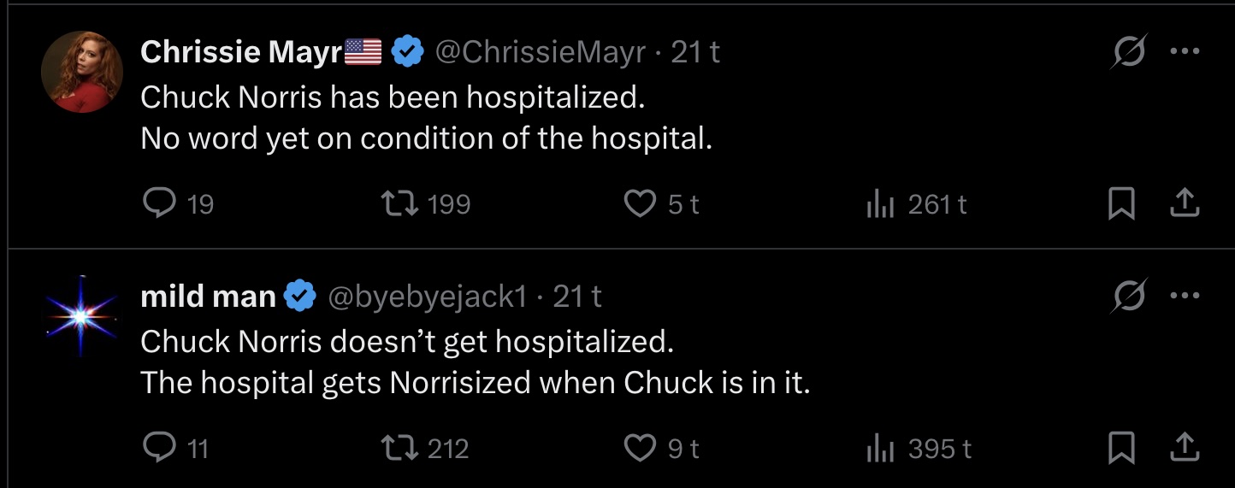The image size is (1235, 488).
Task: View analytics of Chrissie Mayr's tweet
Action: point(880,204)
